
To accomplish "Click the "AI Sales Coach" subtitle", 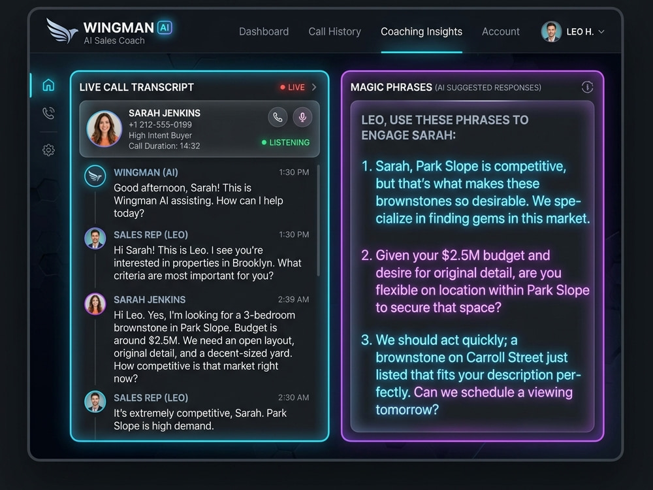I will (x=114, y=41).
